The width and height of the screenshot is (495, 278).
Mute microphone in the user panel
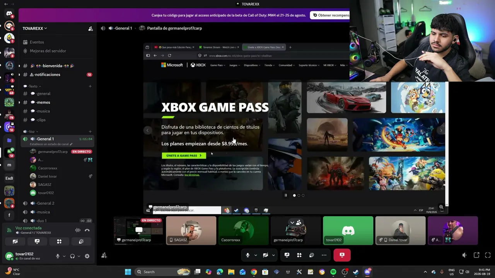[58, 256]
